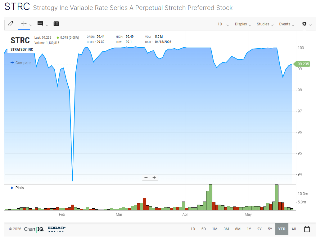This screenshot has height=239, width=316.
Task: Select the YTD range
Action: [282, 229]
